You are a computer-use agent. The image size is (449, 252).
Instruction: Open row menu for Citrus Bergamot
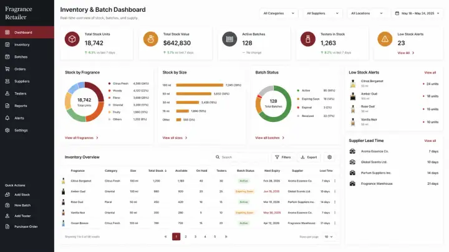(335, 181)
